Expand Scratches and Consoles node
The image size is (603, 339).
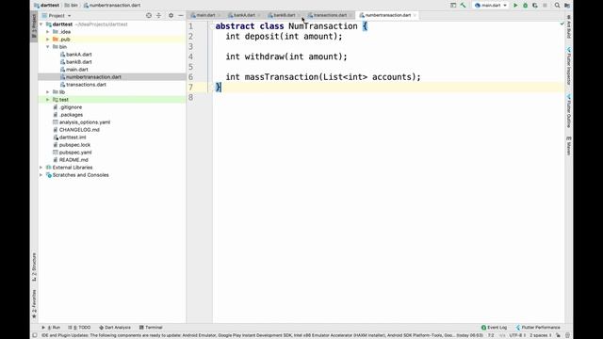tap(41, 175)
